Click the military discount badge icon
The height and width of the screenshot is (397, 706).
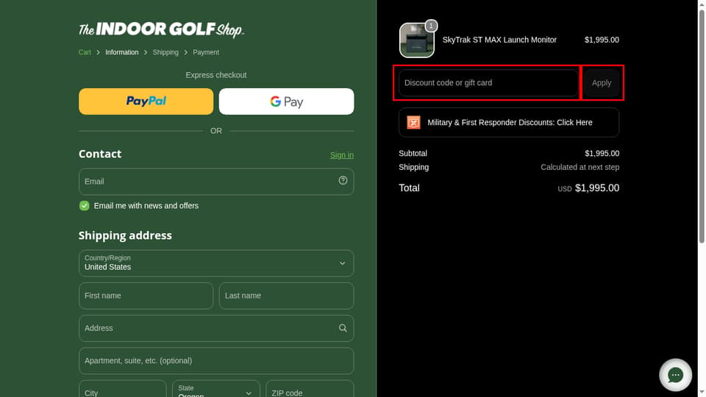coord(413,123)
